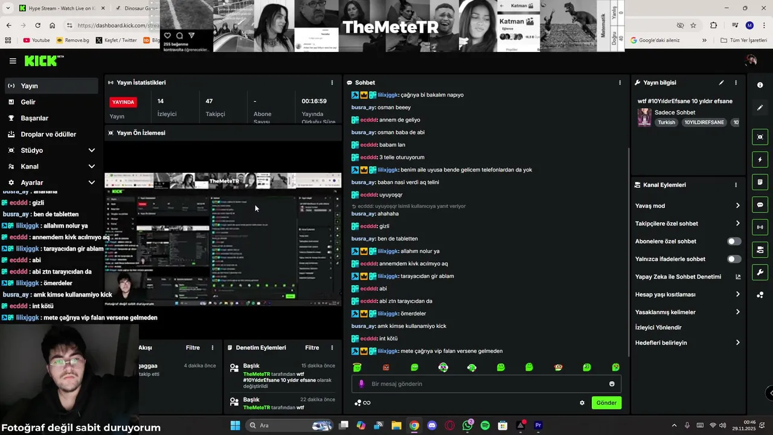The image size is (773, 435).
Task: Open Spotify from the taskbar
Action: [x=485, y=425]
